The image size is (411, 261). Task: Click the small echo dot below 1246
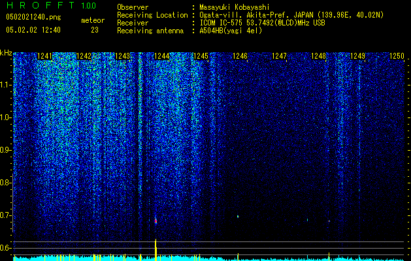tap(238, 217)
